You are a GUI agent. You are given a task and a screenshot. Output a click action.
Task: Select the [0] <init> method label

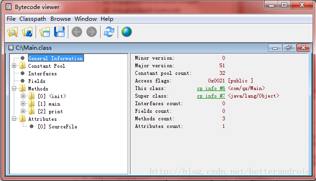(52, 96)
